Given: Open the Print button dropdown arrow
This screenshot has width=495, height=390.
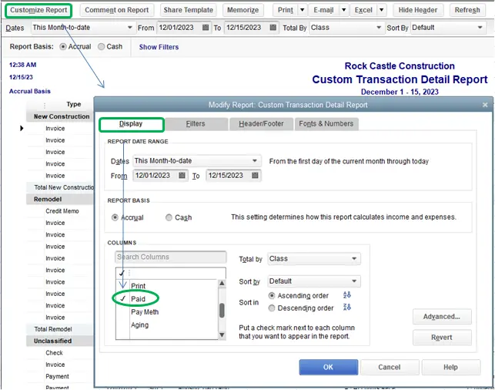Looking at the screenshot, I should (x=303, y=10).
